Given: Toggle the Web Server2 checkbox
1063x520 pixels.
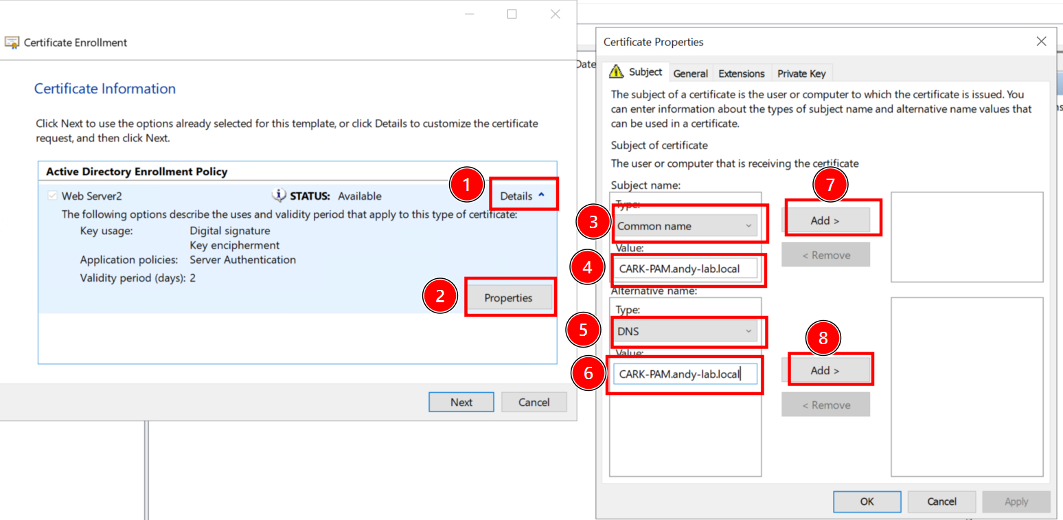Looking at the screenshot, I should [x=52, y=196].
